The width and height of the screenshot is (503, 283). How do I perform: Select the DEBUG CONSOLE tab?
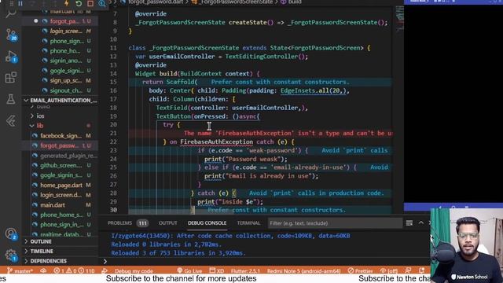[207, 223]
